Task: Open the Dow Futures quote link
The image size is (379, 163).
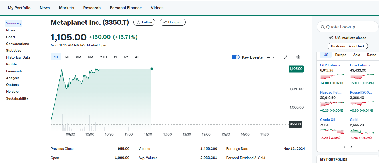Action: (x=360, y=65)
